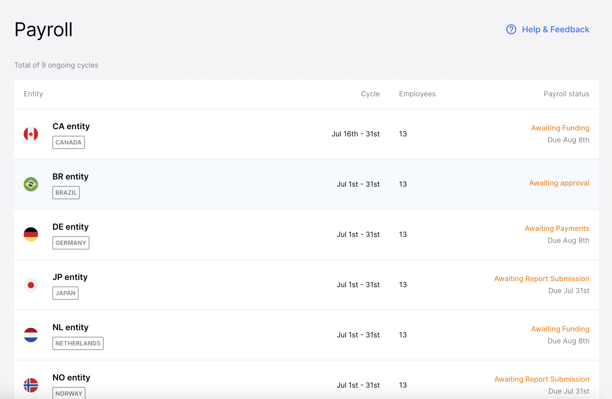Click the Help question mark icon
612x399 pixels.
click(511, 29)
